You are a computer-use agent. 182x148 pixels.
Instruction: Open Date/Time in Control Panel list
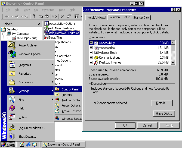pos(54,37)
